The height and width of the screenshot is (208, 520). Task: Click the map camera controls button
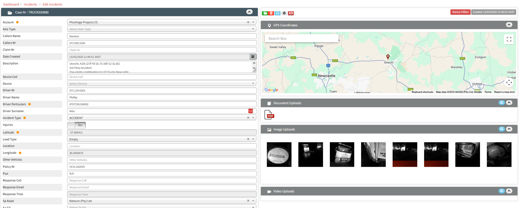(x=509, y=82)
